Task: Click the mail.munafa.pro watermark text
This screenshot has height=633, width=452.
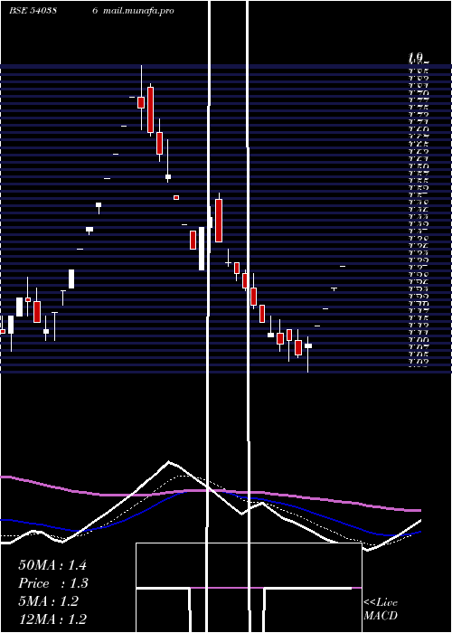Action: (138, 11)
